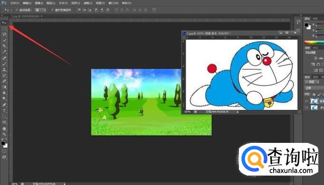Select the Eyedropper tool
This screenshot has width=324, height=185.
pyautogui.click(x=4, y=52)
